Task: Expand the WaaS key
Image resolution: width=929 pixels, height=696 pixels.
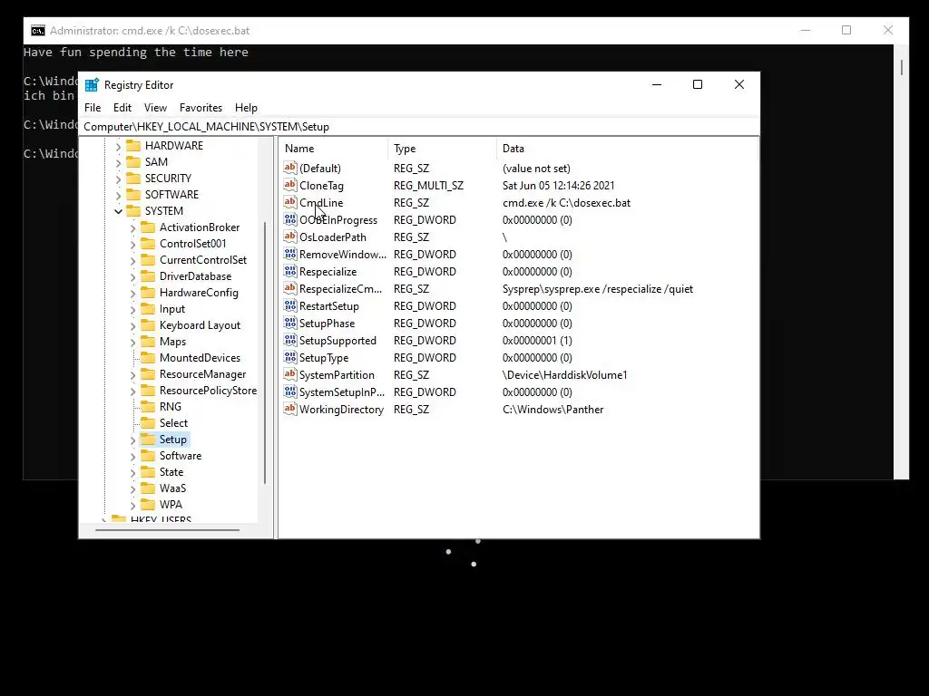Action: pos(132,489)
